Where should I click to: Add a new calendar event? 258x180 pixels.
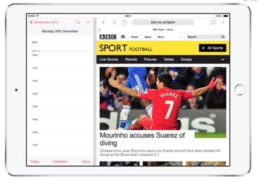88,22
